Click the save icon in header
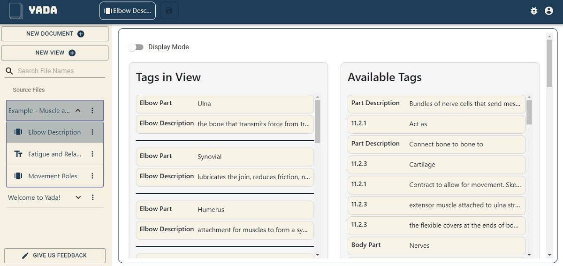 169,11
